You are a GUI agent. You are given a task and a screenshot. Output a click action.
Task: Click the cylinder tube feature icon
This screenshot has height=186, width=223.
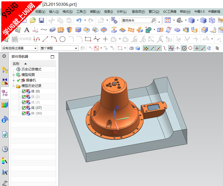[52, 30]
